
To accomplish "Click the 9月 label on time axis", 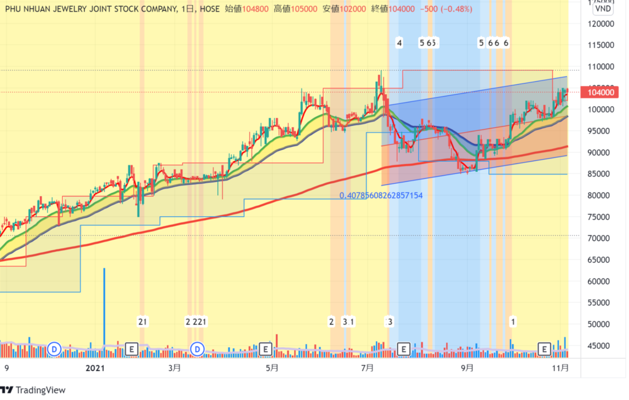I will [467, 368].
